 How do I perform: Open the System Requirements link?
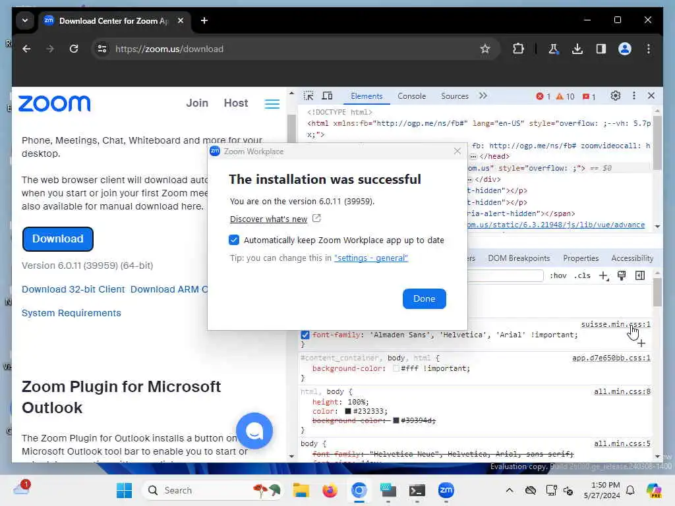71,313
